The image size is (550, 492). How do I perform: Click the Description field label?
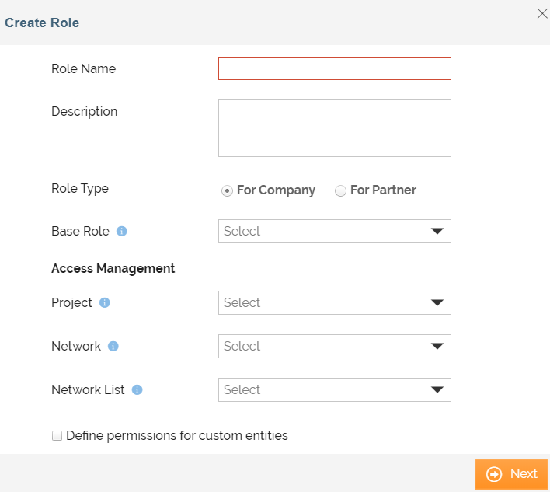(84, 111)
